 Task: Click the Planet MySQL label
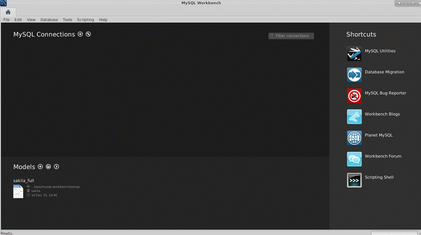pyautogui.click(x=378, y=135)
